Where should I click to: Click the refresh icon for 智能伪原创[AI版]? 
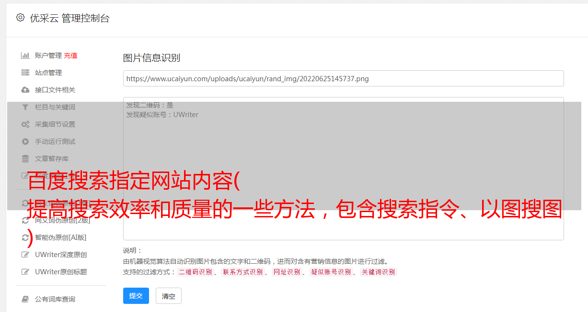click(25, 237)
